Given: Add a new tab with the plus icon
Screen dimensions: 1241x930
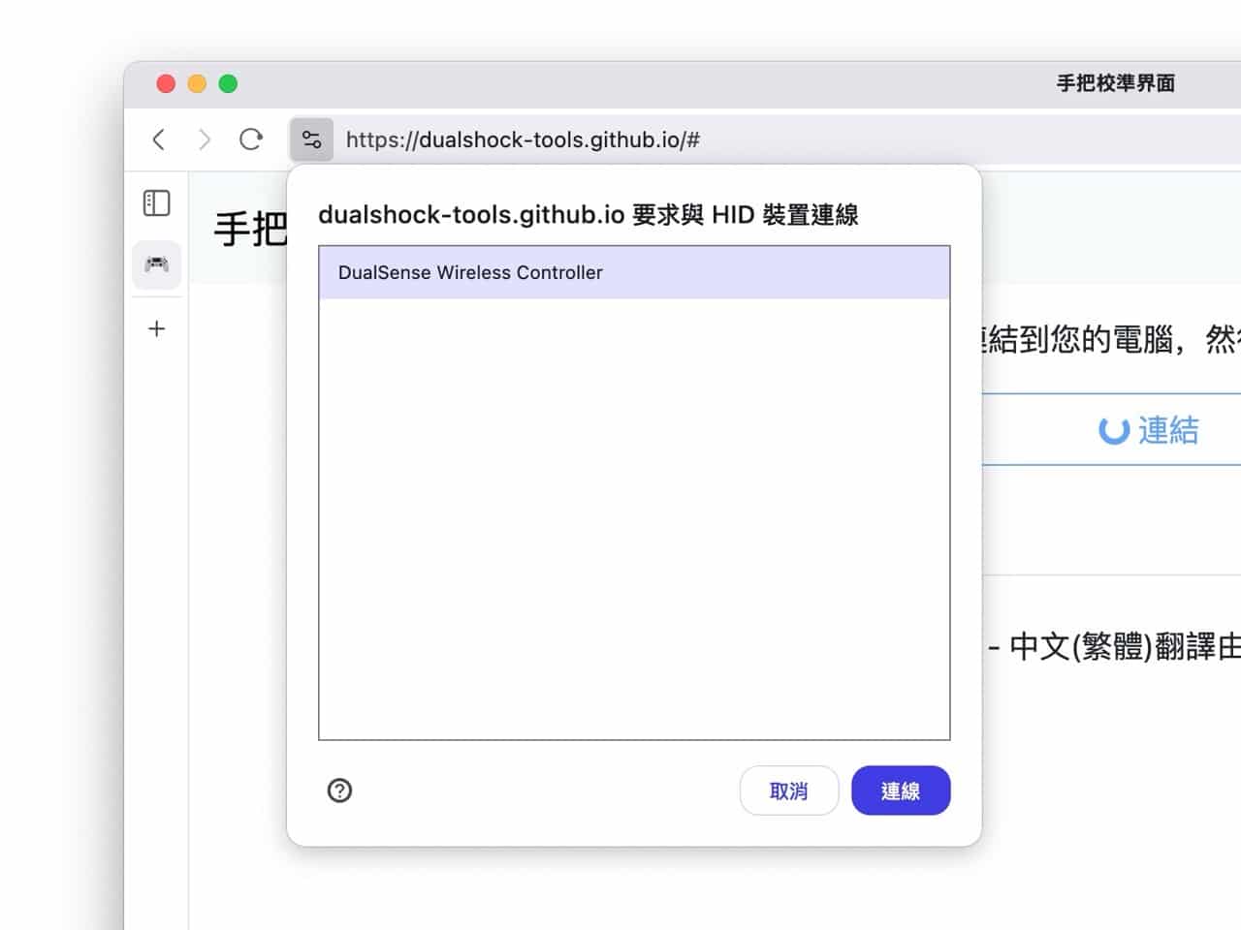Looking at the screenshot, I should pyautogui.click(x=156, y=329).
